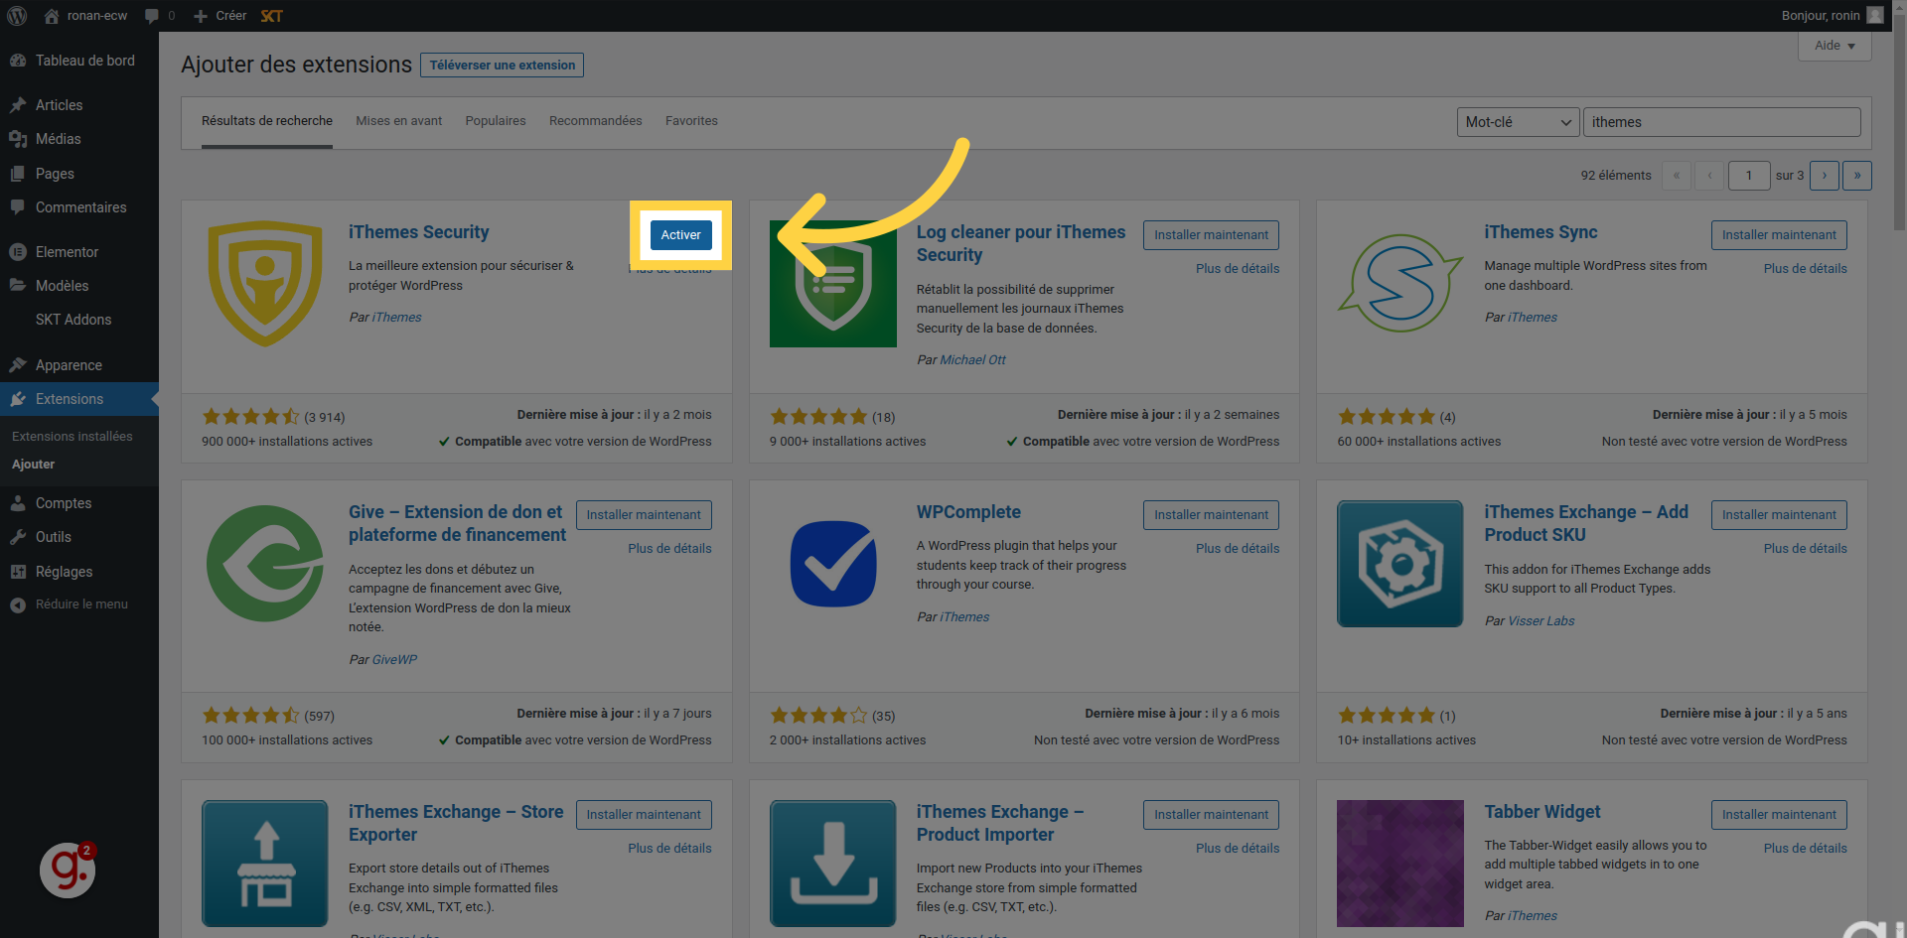This screenshot has width=1907, height=938.
Task: Click the Réglages settings icon
Action: [x=18, y=572]
